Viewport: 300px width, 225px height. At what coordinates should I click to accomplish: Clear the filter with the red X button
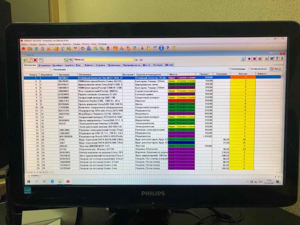coord(140,59)
